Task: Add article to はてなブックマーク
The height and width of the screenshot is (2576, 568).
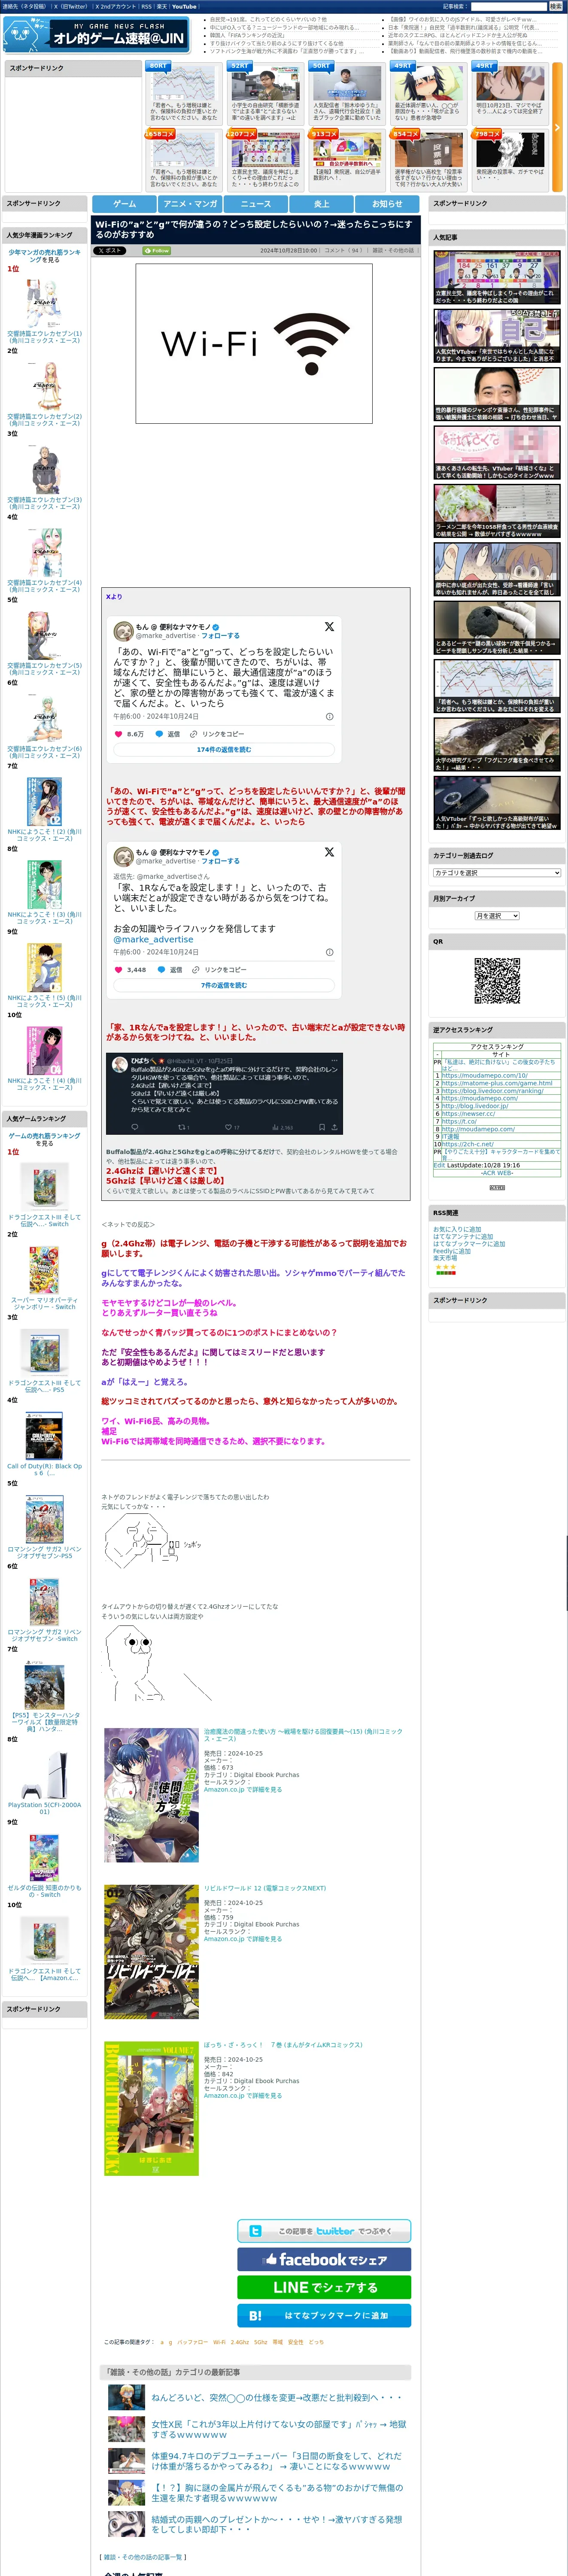Action: point(324,2315)
